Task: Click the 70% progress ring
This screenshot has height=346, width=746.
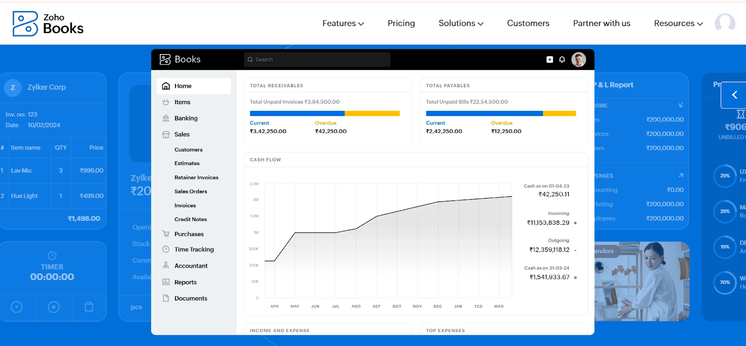Action: (x=725, y=282)
